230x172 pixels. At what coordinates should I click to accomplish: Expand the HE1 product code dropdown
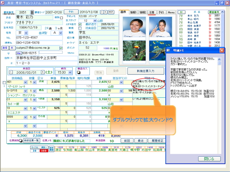click(26, 82)
